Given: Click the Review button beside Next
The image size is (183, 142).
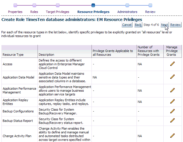Looking at the screenshot, I should (x=175, y=25).
